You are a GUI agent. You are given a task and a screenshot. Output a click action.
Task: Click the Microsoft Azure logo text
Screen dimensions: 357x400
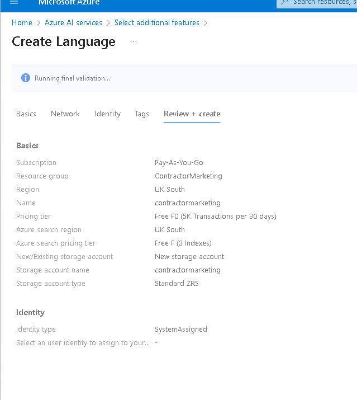(69, 3)
